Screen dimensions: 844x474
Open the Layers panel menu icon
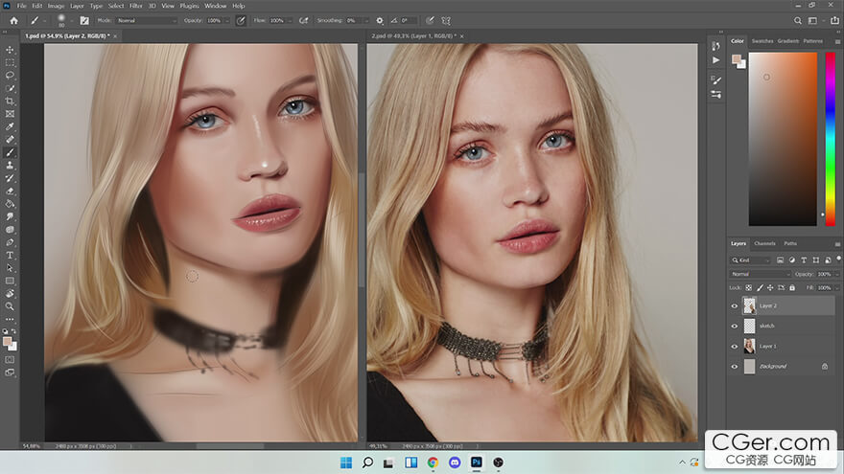point(837,244)
